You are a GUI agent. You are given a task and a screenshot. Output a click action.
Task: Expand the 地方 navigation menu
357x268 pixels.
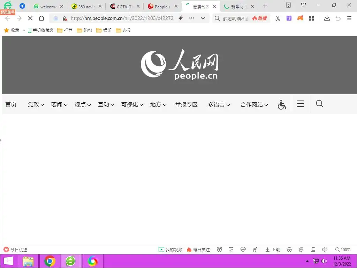[158, 105]
